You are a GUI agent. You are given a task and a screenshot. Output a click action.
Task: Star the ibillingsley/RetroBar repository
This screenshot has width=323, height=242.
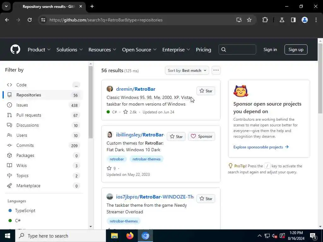(176, 136)
